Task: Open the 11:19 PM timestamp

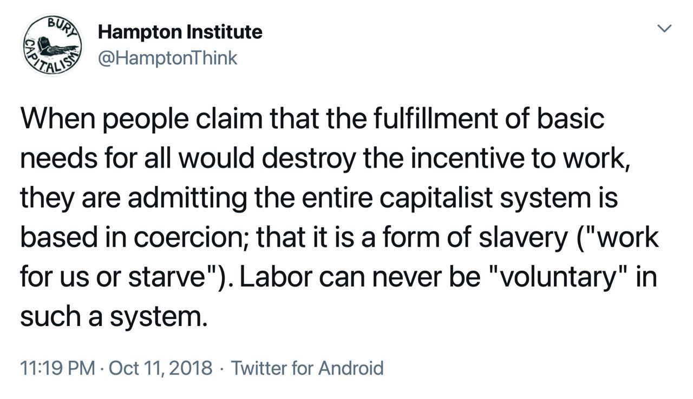Action: pos(57,368)
